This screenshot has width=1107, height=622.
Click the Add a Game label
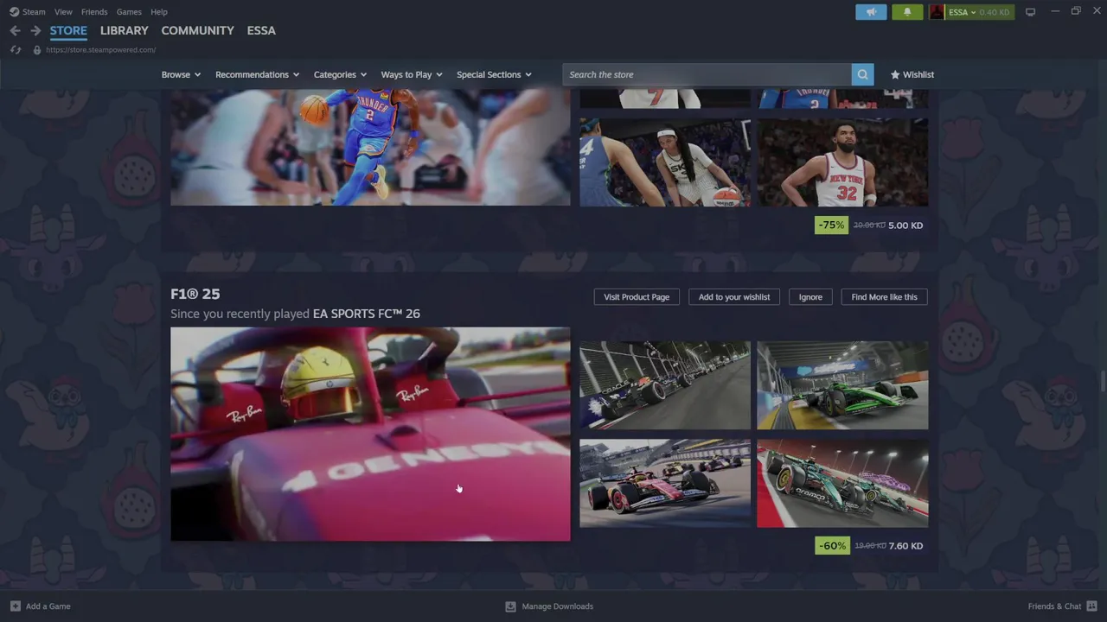pos(48,606)
